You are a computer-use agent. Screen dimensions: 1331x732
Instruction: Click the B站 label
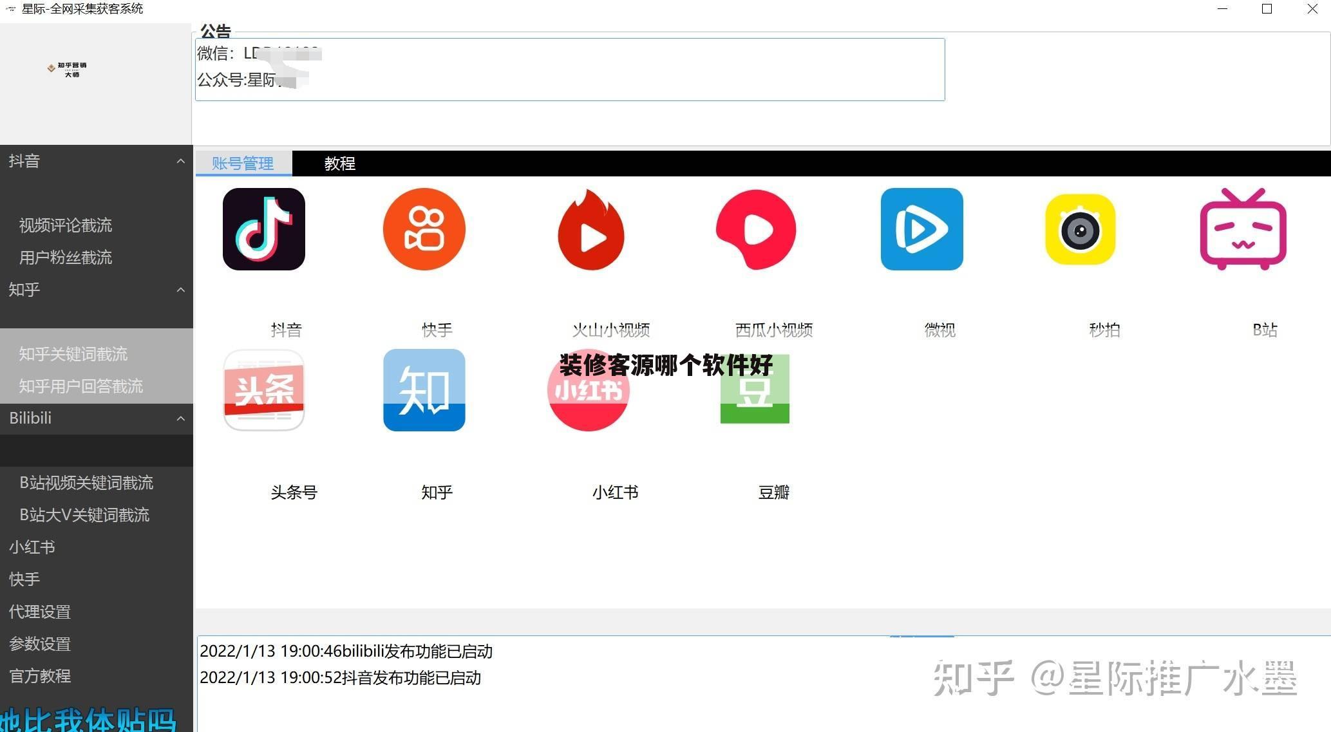coord(1265,330)
